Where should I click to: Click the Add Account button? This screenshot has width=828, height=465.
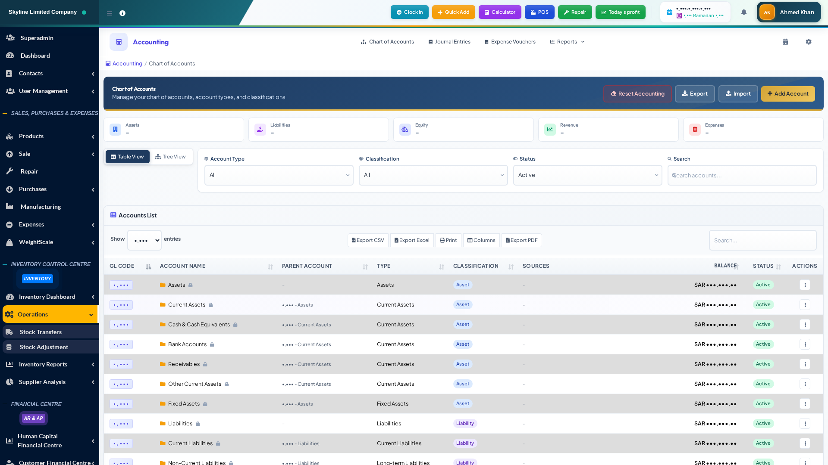coord(787,93)
